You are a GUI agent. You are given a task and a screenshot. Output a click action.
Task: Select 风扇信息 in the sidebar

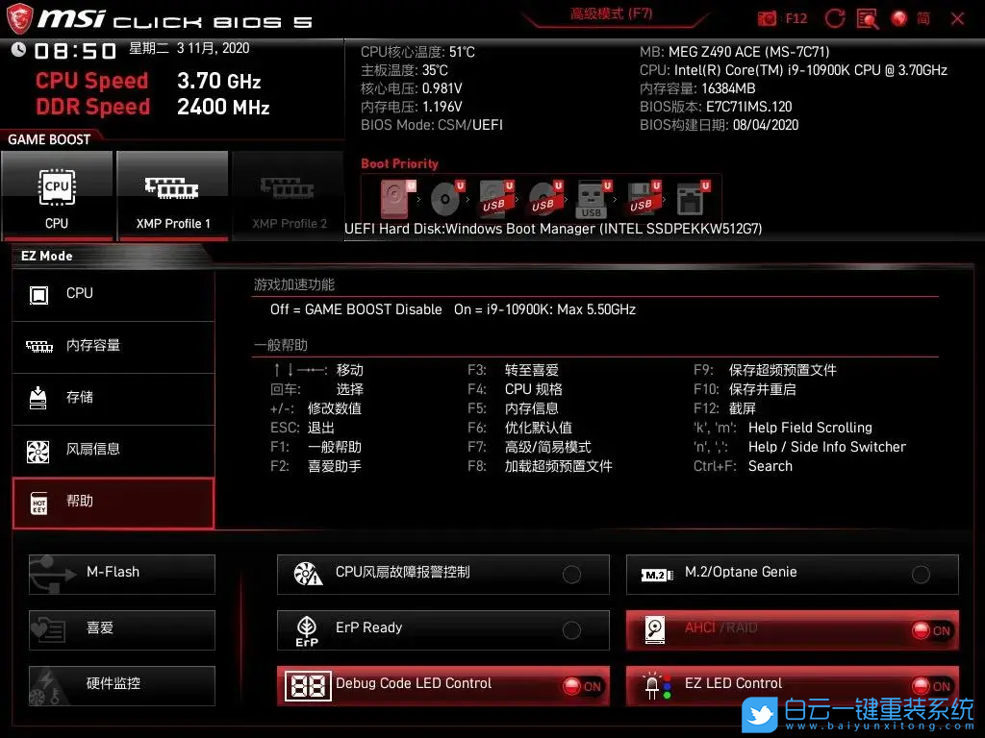click(x=113, y=451)
